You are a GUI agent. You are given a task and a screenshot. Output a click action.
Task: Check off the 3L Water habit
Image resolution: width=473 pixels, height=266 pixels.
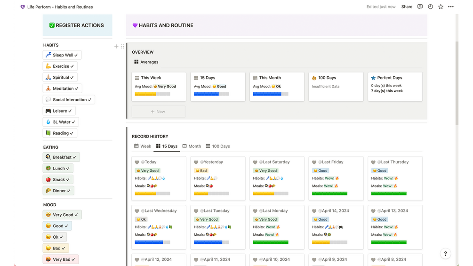(x=61, y=122)
